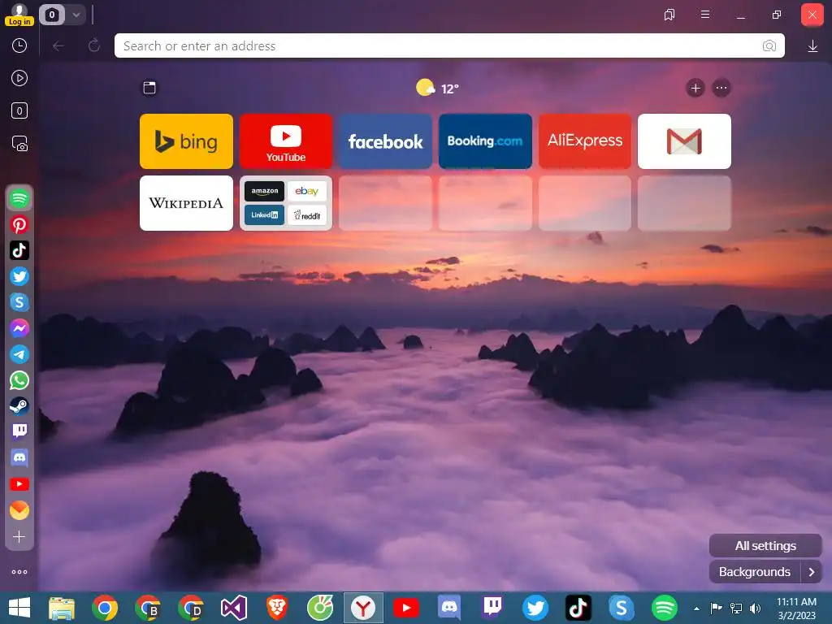Launch Brave browser from the taskbar
The height and width of the screenshot is (624, 832).
click(x=277, y=608)
